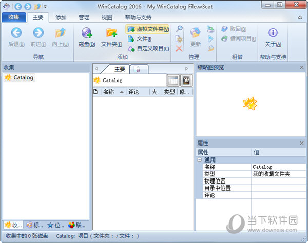Switch to details list view button

click(x=173, y=80)
